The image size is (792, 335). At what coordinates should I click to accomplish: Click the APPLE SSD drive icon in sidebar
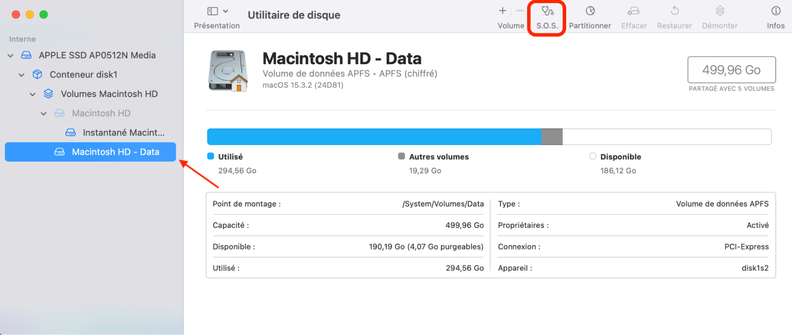point(26,55)
